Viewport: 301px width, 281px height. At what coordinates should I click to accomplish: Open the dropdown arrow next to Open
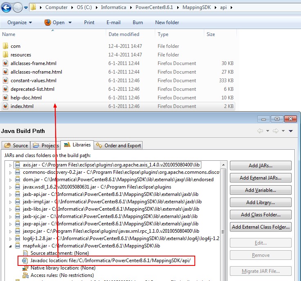point(68,22)
